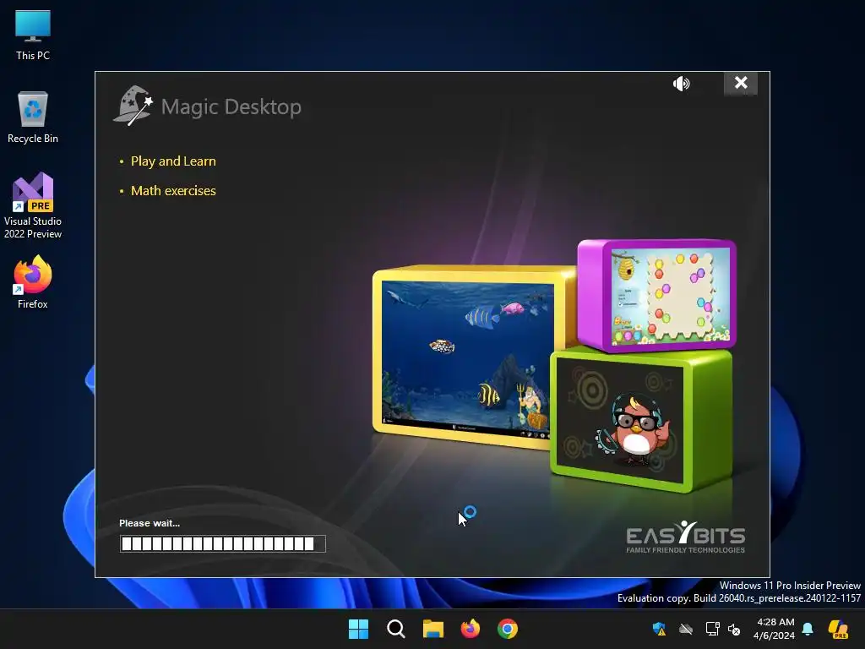Click the OneDrive cloud tray icon
This screenshot has width=865, height=649.
686,629
